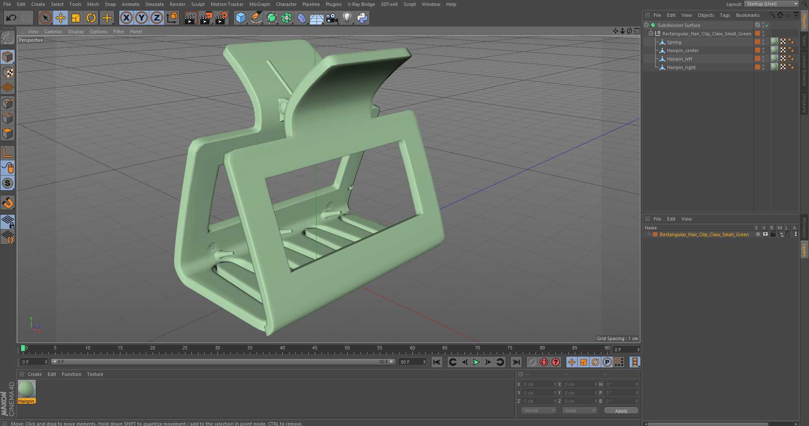The width and height of the screenshot is (809, 426).
Task: Toggle Subdivision Surface enable checkmark
Action: 767,25
